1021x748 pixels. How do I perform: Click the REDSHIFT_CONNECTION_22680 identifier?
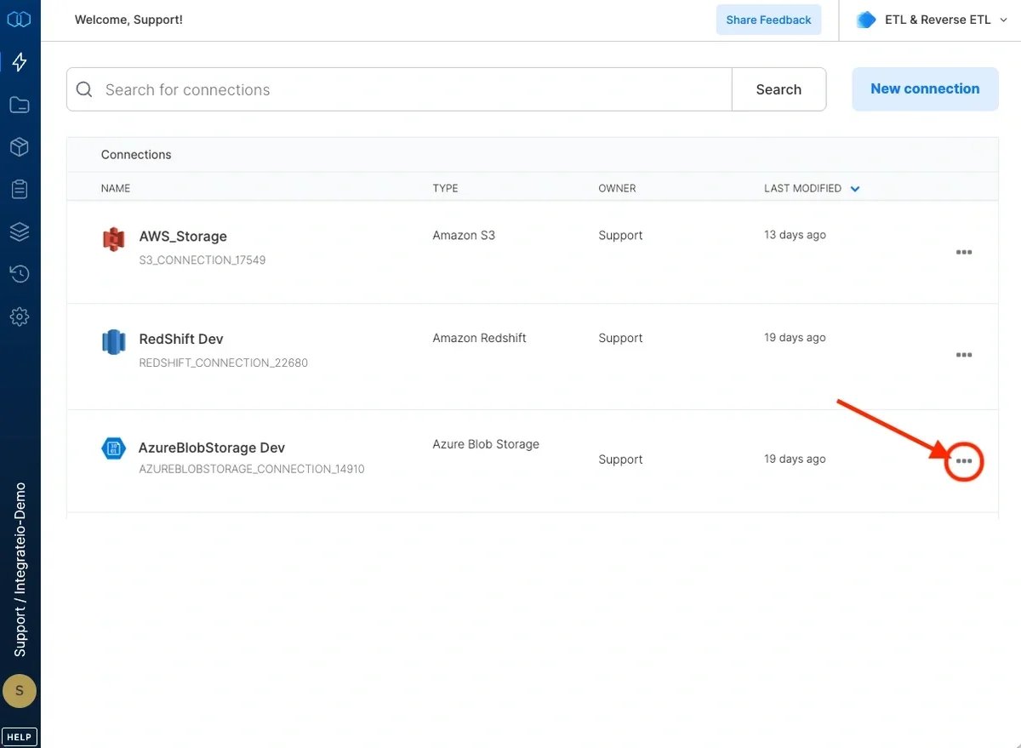click(223, 363)
